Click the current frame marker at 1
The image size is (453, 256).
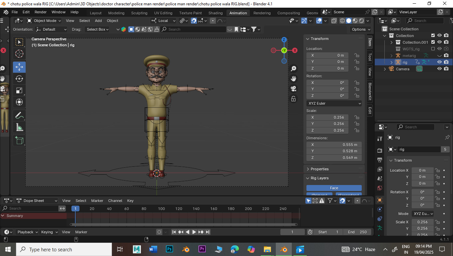tap(75, 209)
